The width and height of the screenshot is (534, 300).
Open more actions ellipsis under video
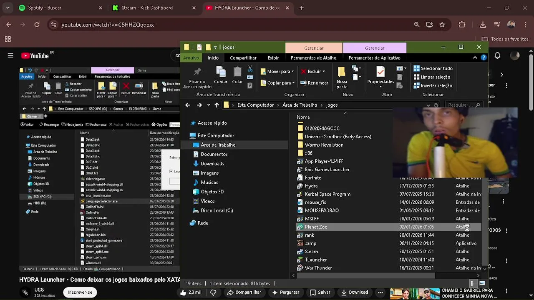pyautogui.click(x=380, y=292)
